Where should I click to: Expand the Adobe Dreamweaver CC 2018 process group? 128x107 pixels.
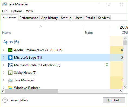point(4,50)
